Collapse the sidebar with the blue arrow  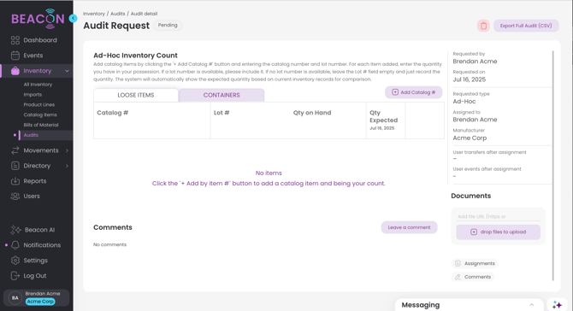73,18
